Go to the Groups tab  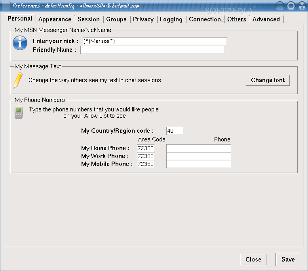(x=116, y=19)
